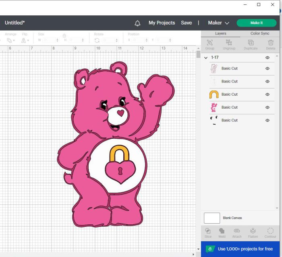
Task: Hide the pink bear body layer
Action: click(267, 107)
